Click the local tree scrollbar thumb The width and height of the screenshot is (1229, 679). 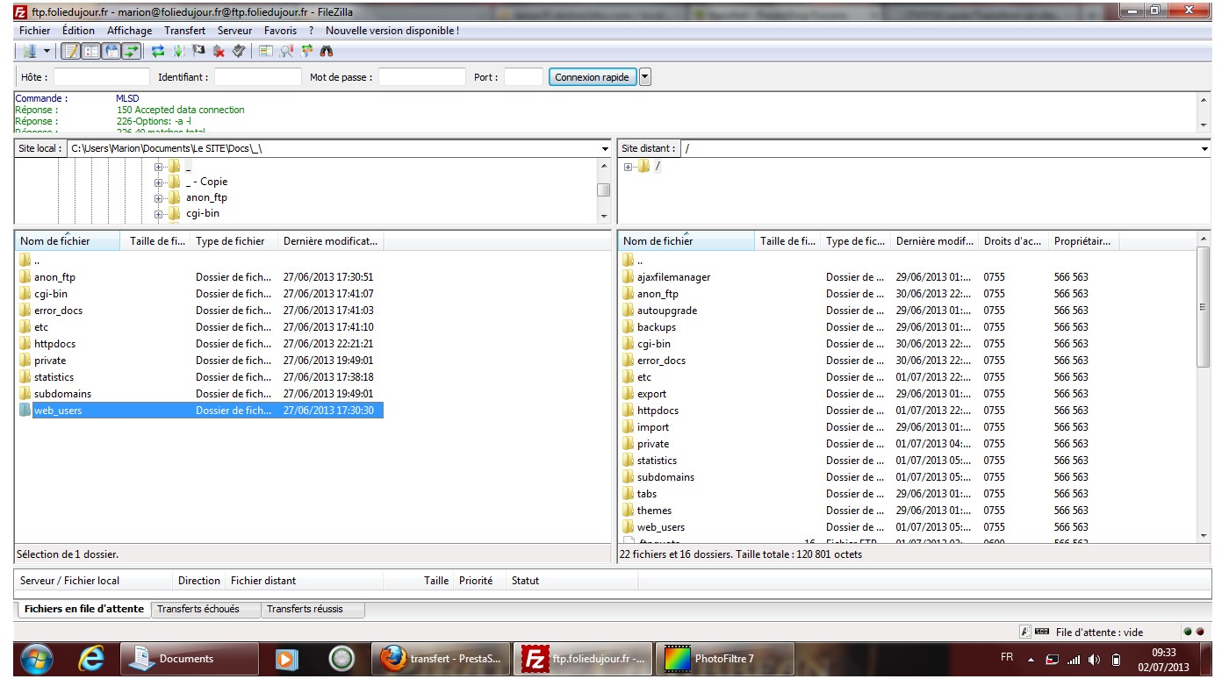(x=603, y=189)
